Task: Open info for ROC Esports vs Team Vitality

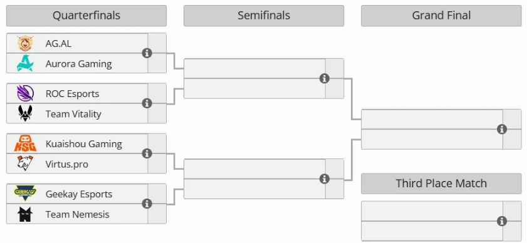Action: (147, 103)
